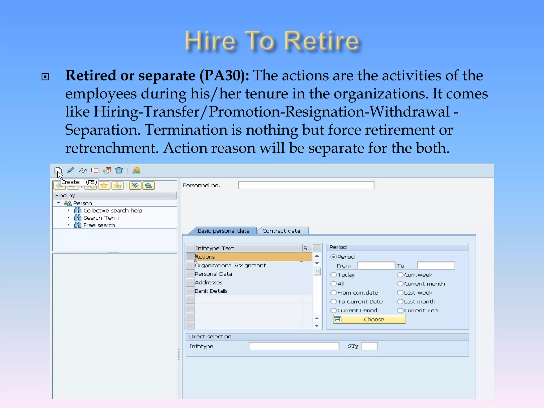Click the Copy icon in toolbar
The image size is (544, 408).
[x=95, y=171]
